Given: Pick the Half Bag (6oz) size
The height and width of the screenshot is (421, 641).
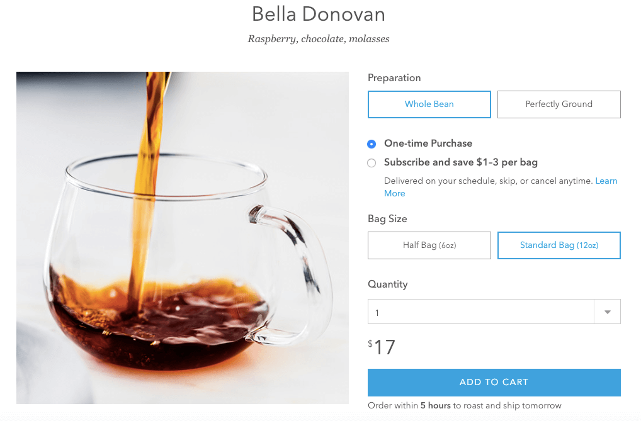Looking at the screenshot, I should (429, 245).
